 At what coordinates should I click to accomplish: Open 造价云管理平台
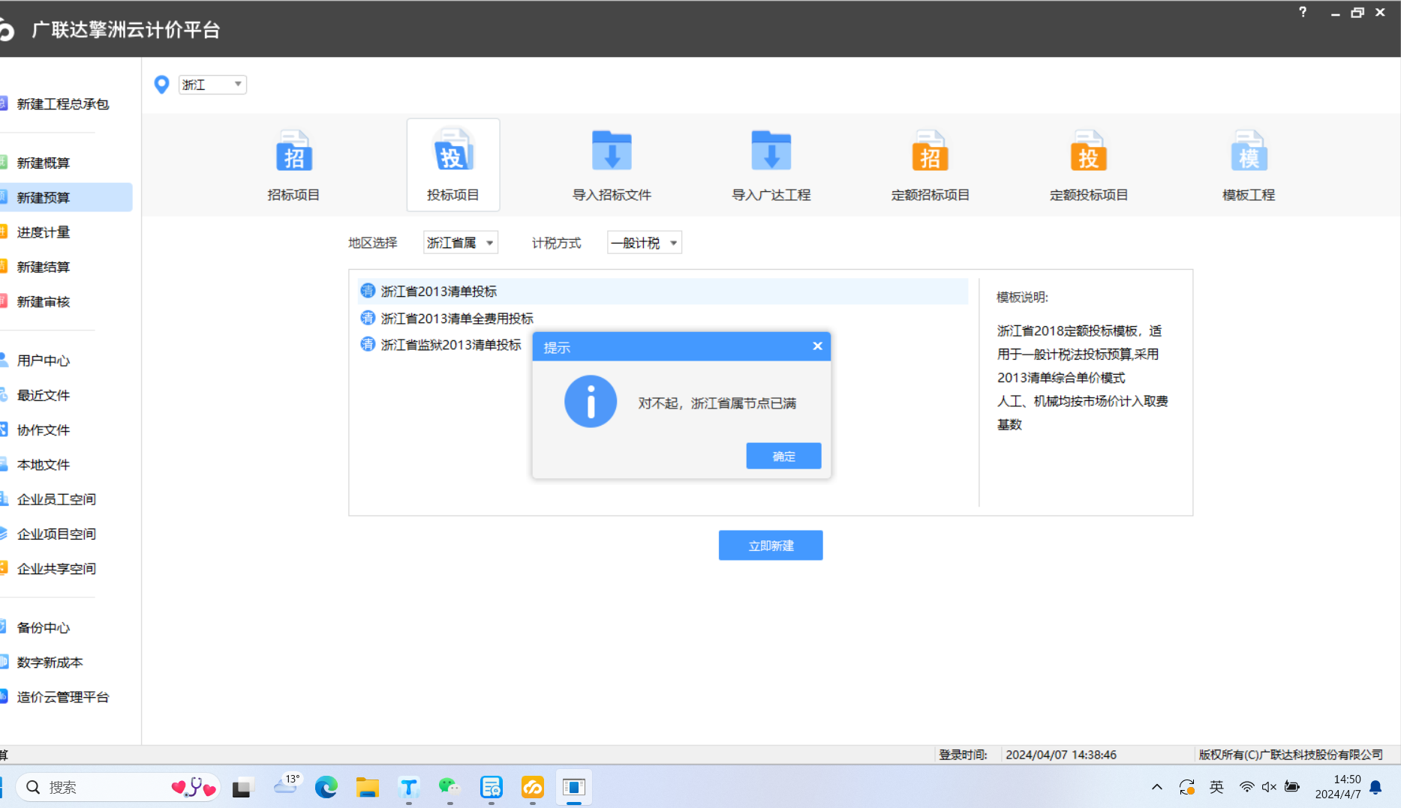tap(63, 697)
